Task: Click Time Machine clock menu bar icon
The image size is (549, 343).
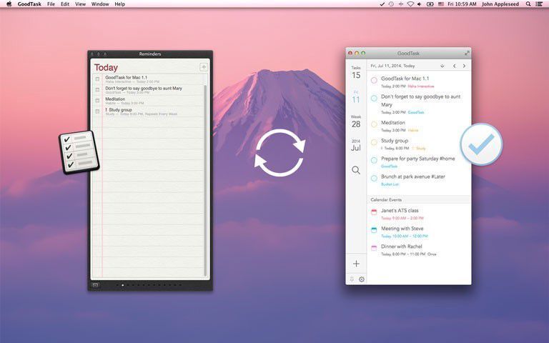Action: coord(391,4)
